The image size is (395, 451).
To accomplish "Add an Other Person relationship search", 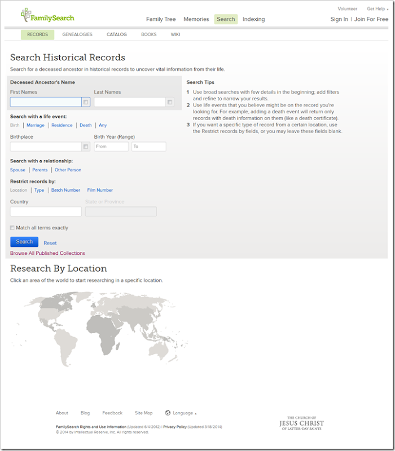I will tap(68, 170).
